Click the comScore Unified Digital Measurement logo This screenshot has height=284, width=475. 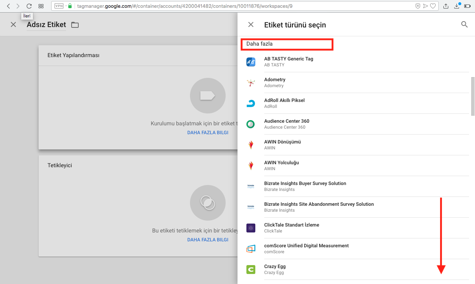pyautogui.click(x=251, y=249)
